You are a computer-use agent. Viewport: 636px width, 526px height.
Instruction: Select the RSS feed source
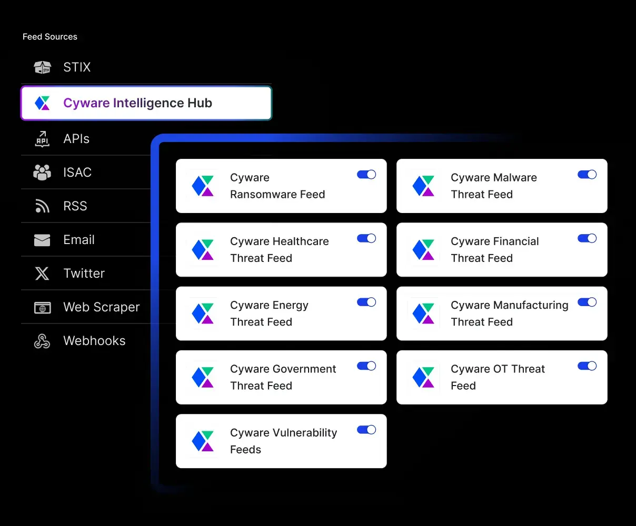86,206
